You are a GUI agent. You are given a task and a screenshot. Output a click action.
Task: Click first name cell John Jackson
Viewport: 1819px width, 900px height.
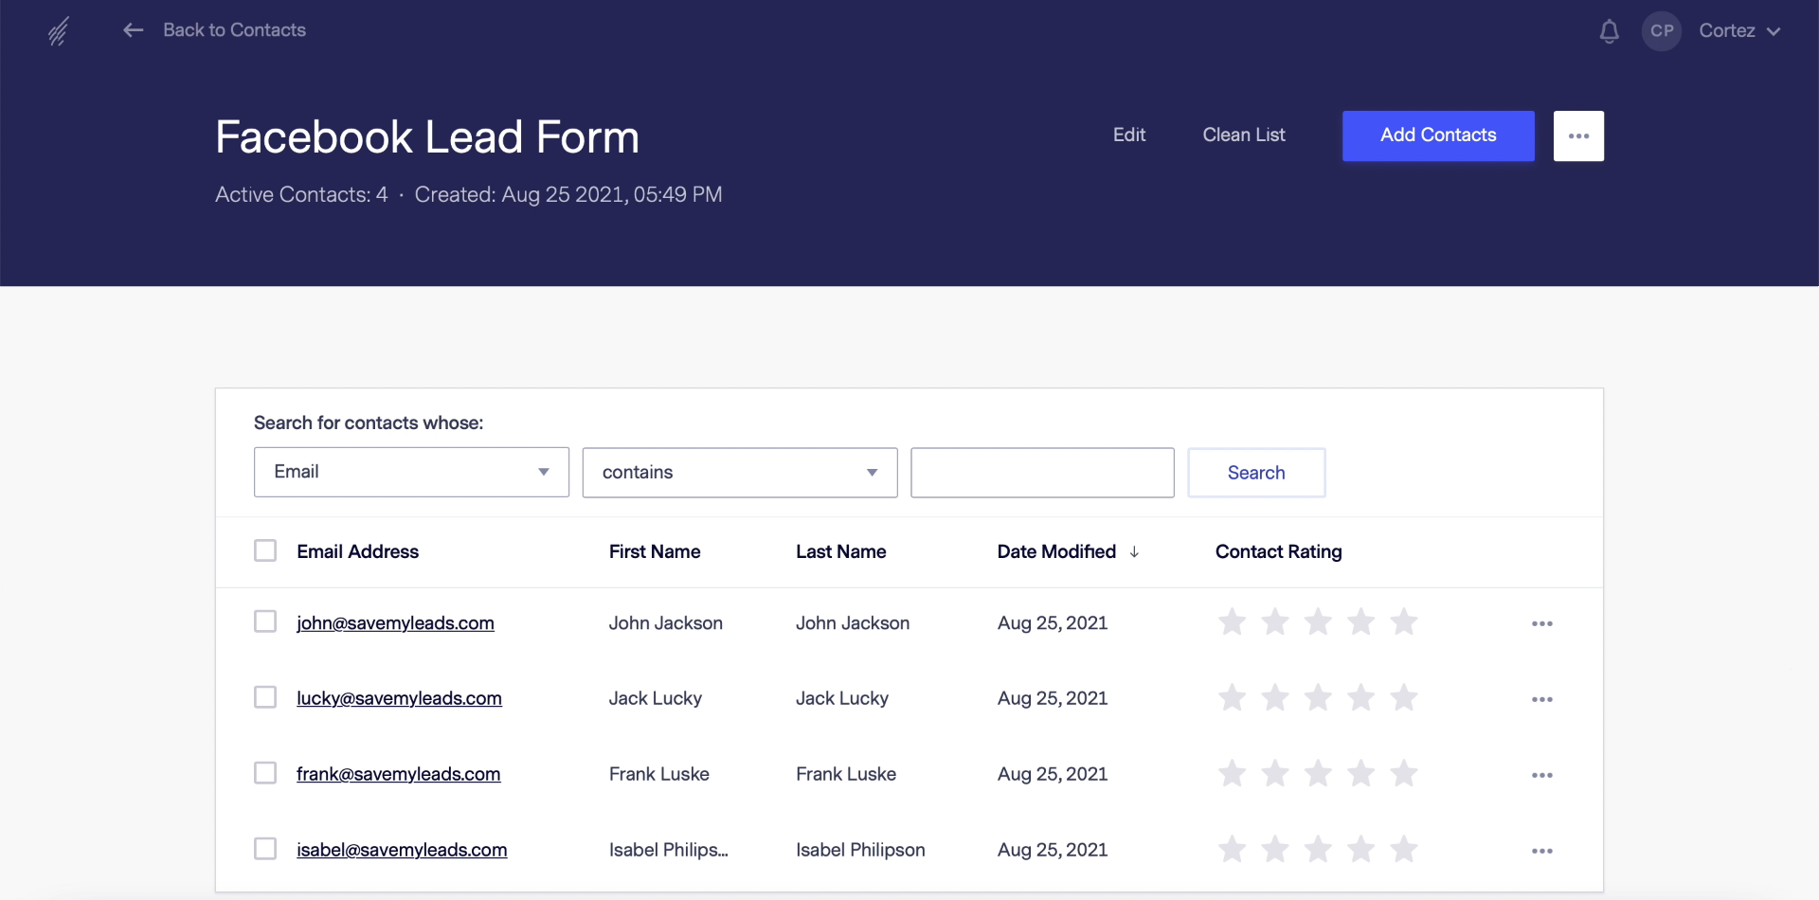point(665,623)
